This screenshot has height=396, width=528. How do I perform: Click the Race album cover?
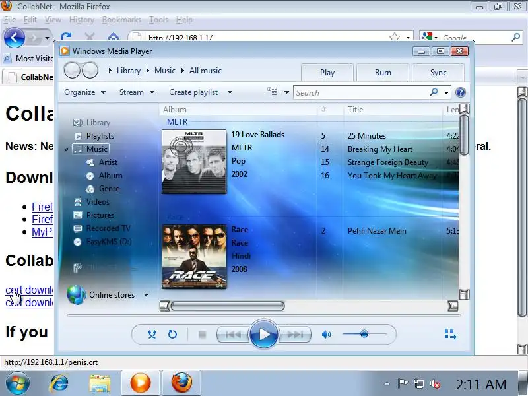pos(194,257)
